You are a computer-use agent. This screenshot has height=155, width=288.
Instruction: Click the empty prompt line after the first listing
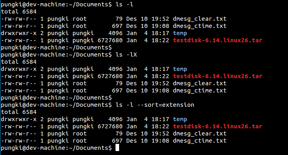(57, 47)
